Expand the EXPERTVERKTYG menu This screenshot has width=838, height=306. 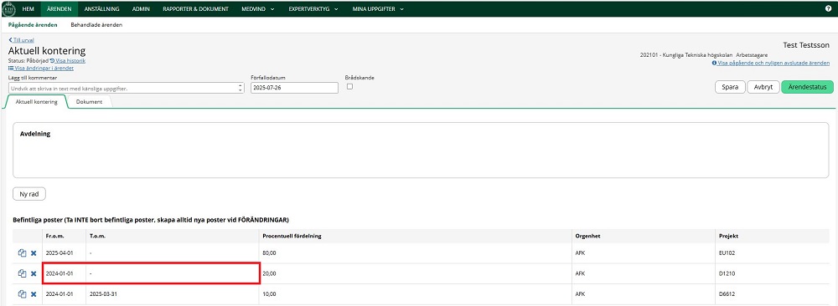tap(313, 9)
